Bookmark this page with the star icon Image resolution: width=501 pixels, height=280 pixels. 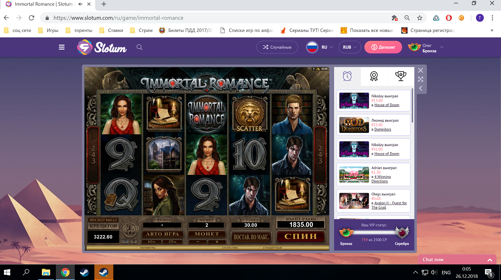click(420, 18)
